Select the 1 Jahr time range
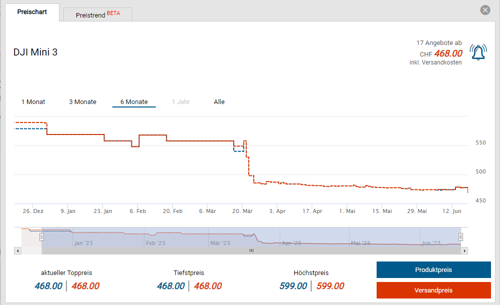 coord(181,102)
